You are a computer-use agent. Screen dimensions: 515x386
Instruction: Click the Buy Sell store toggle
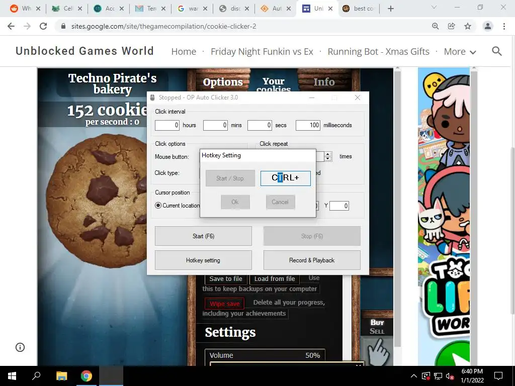coord(377,327)
